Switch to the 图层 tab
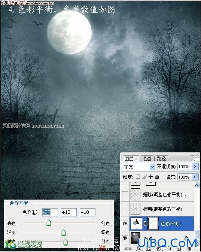The width and height of the screenshot is (201, 252). point(129,159)
